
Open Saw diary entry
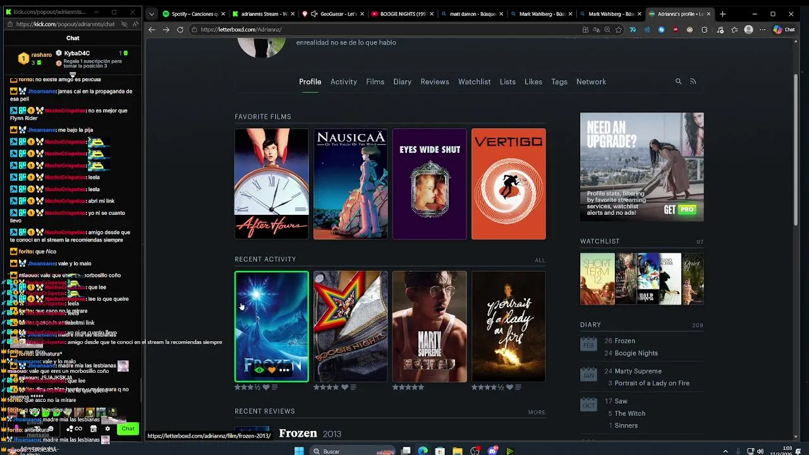click(x=621, y=401)
